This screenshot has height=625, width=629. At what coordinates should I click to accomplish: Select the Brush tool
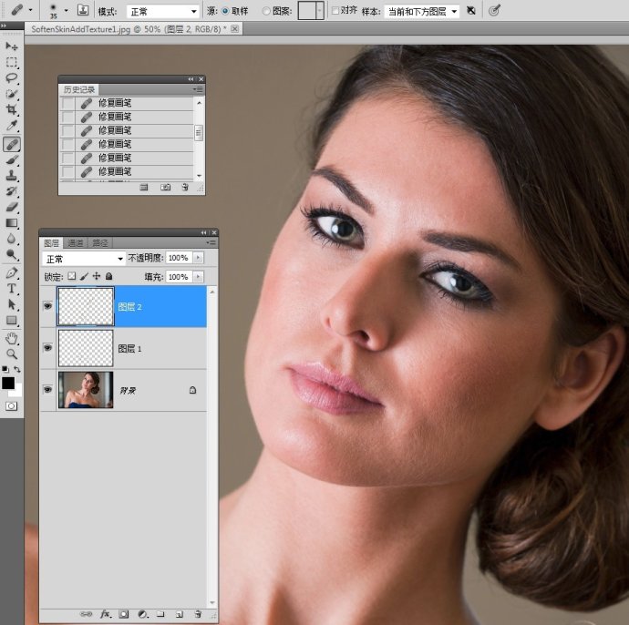coord(12,160)
